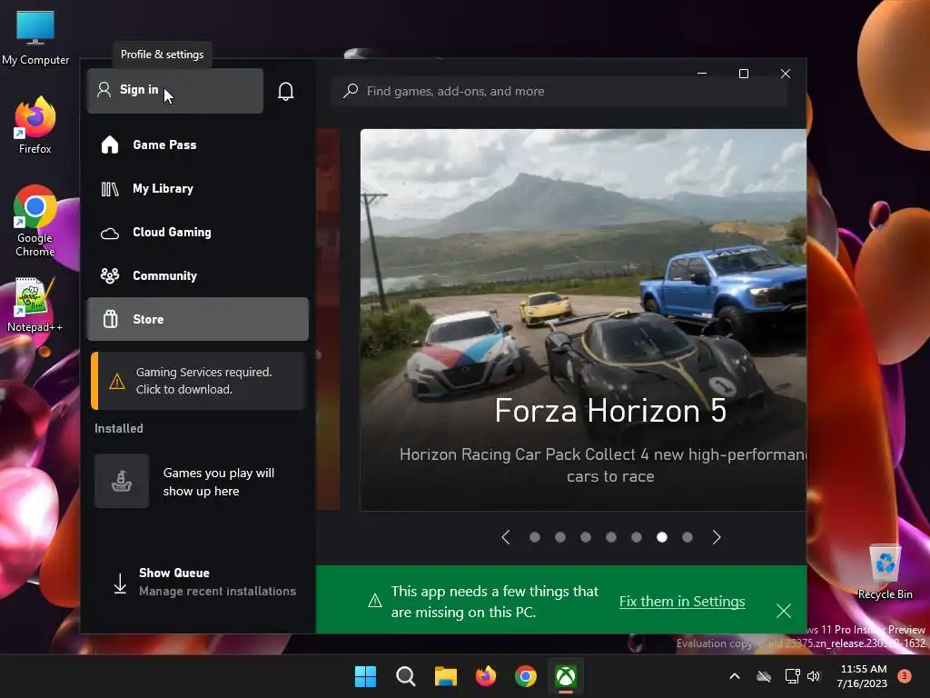
Task: Open the 11:55 AM clock and date
Action: pos(863,676)
